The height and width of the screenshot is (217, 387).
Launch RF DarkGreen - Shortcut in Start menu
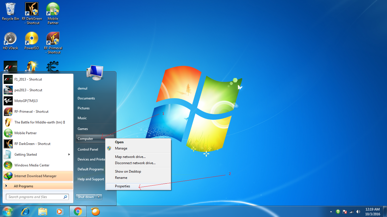(x=38, y=144)
